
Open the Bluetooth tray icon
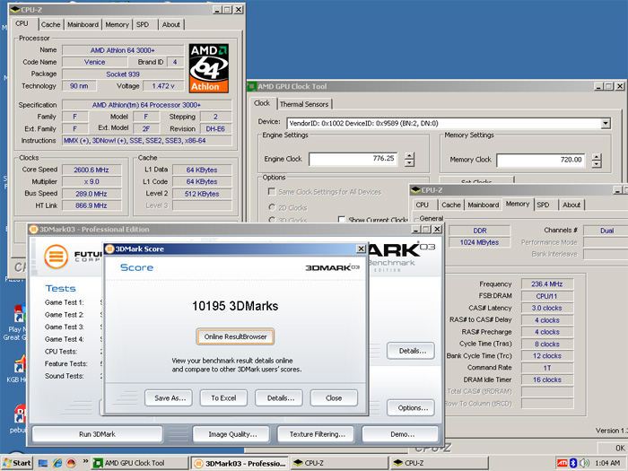click(573, 463)
